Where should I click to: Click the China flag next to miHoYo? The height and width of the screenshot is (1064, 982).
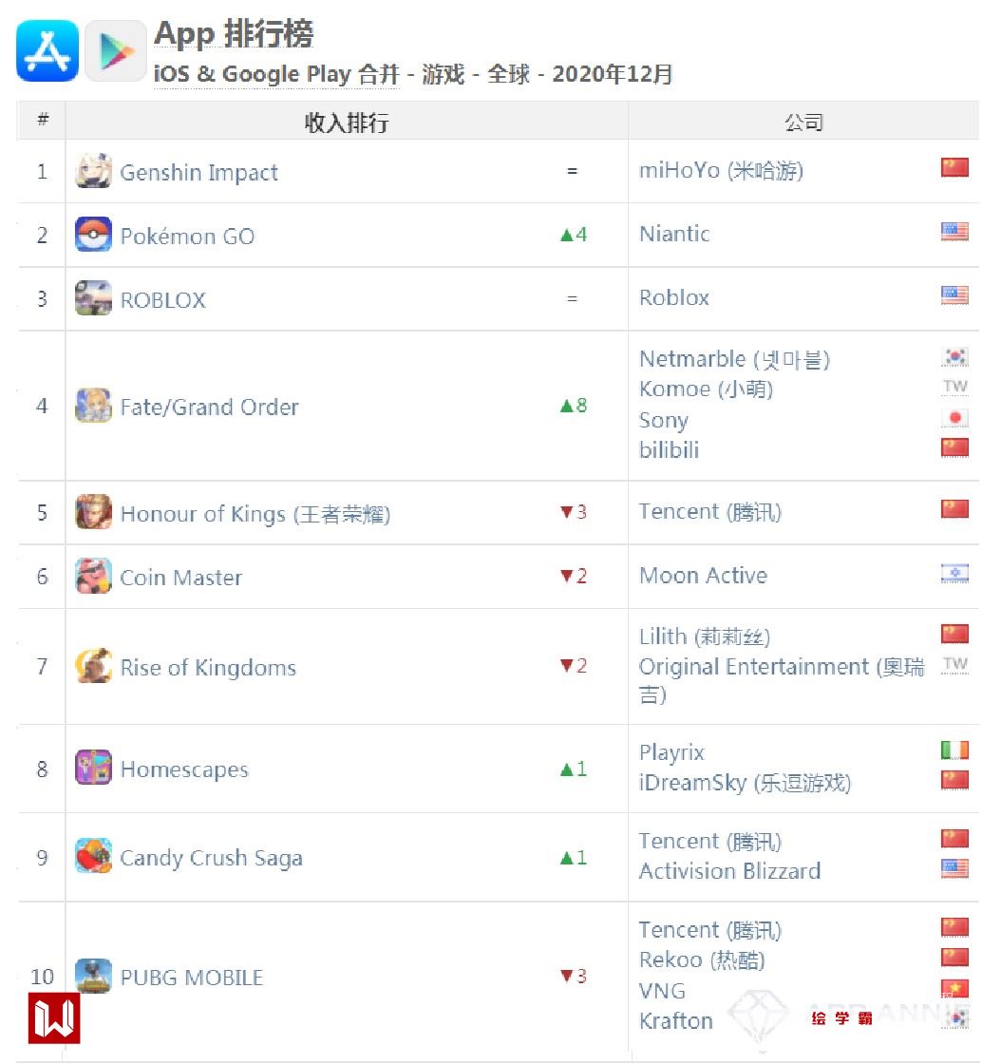tap(954, 167)
